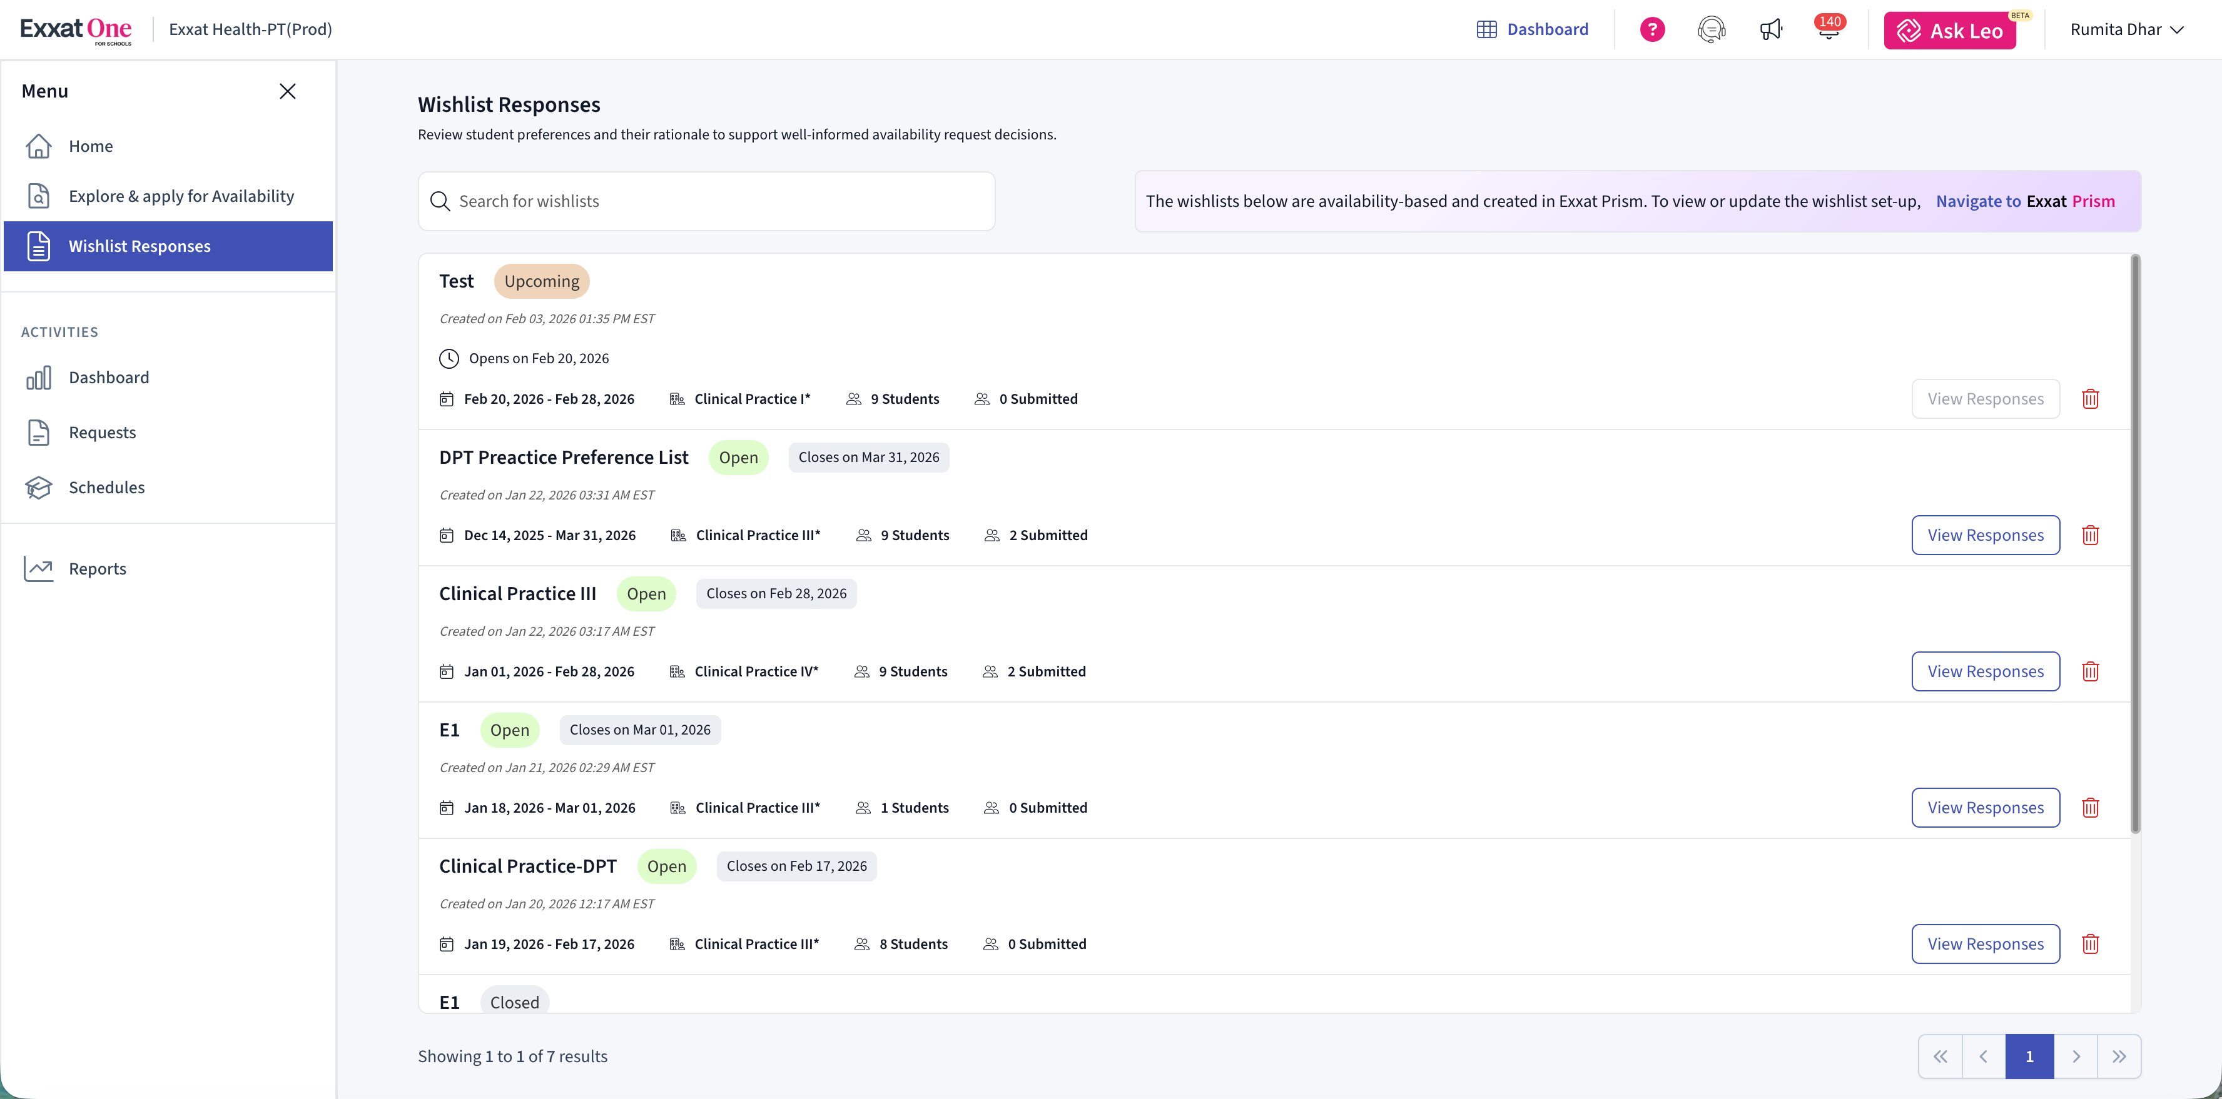Delete the Test wishlist via trash icon

click(x=2090, y=399)
